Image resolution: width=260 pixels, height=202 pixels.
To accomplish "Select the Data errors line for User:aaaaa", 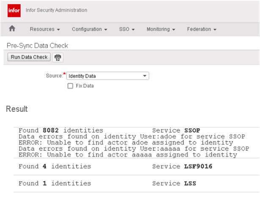I will coord(134,149).
